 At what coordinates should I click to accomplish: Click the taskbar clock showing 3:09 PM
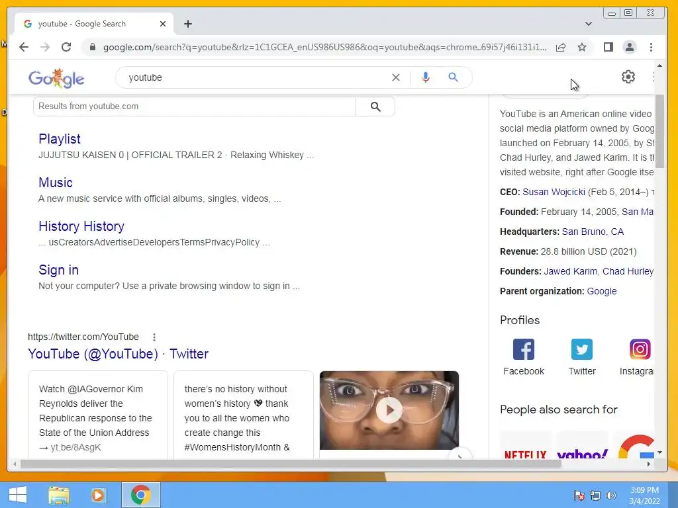pos(644,495)
